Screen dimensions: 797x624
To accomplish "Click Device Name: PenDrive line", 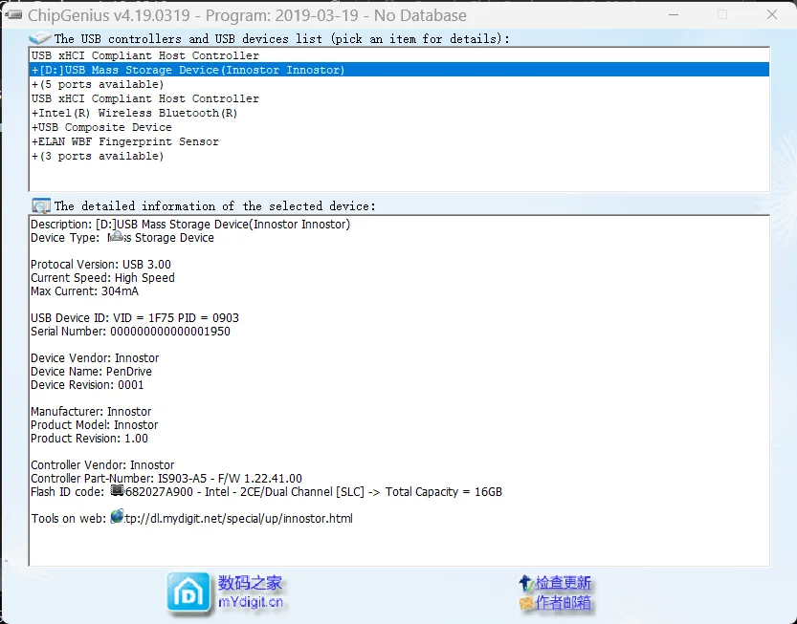I will point(91,371).
